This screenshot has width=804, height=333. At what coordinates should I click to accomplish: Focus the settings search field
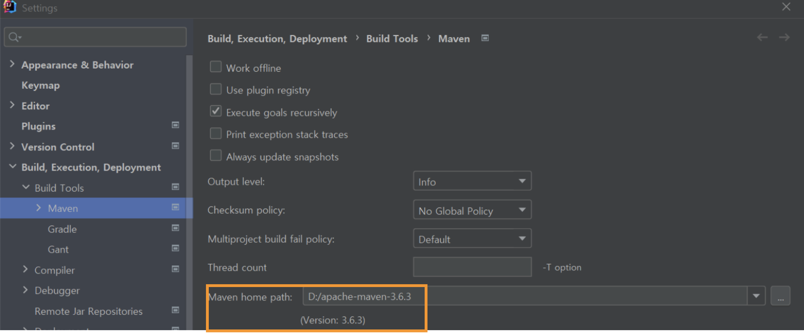[x=95, y=37]
